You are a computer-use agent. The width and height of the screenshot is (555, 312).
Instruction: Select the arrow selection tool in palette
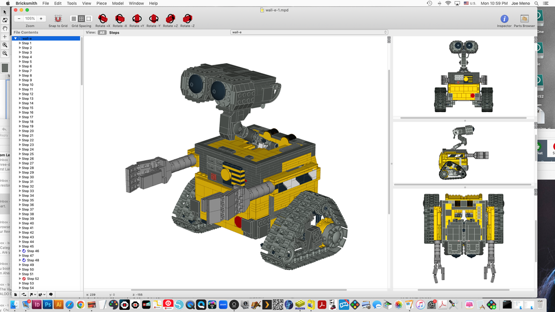click(4, 12)
